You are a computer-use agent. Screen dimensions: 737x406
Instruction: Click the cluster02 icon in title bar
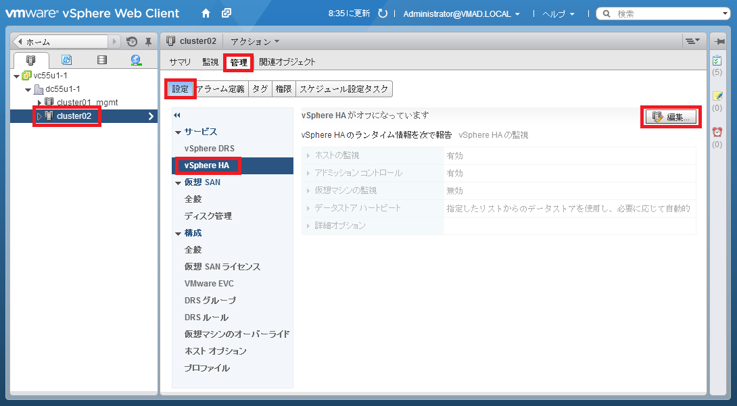click(171, 41)
